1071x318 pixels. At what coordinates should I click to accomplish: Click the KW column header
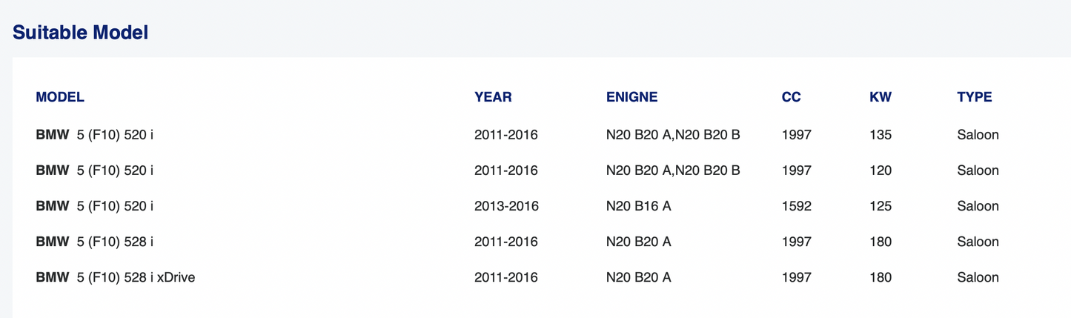point(881,97)
